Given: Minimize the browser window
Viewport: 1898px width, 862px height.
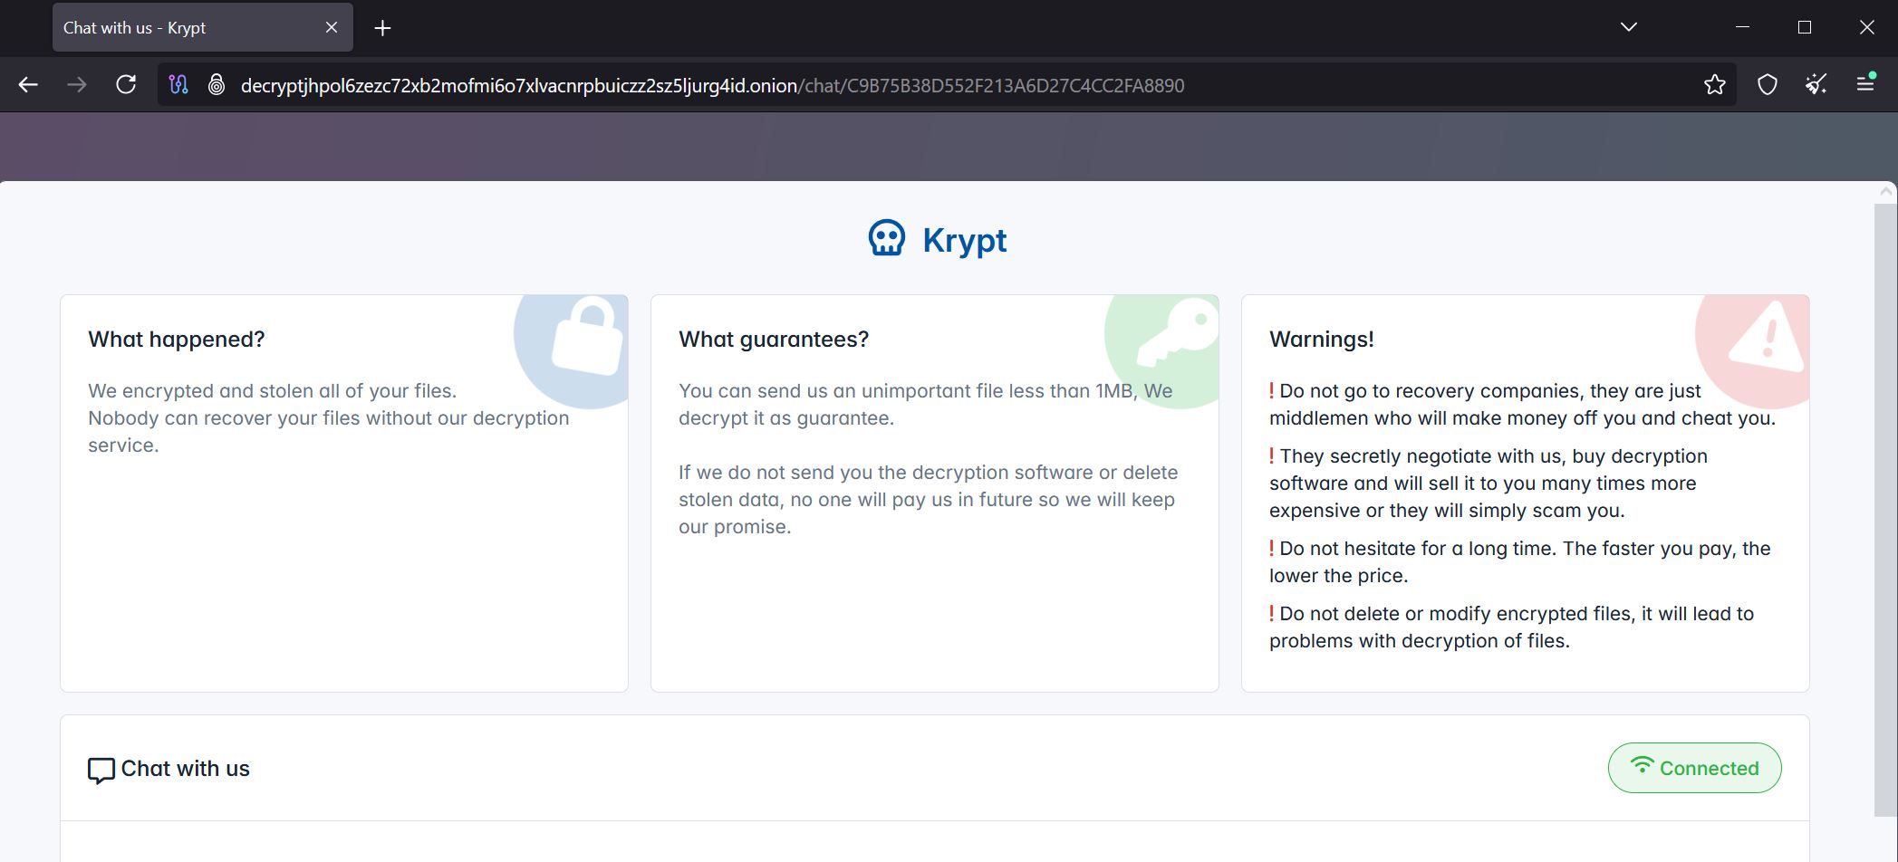Looking at the screenshot, I should (x=1742, y=27).
